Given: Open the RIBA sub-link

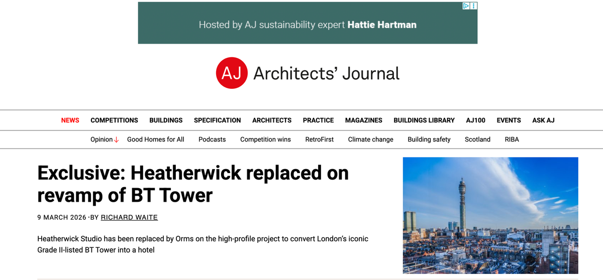Looking at the screenshot, I should tap(512, 139).
